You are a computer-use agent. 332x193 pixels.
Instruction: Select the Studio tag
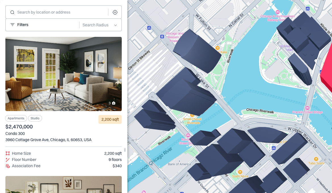tap(35, 118)
